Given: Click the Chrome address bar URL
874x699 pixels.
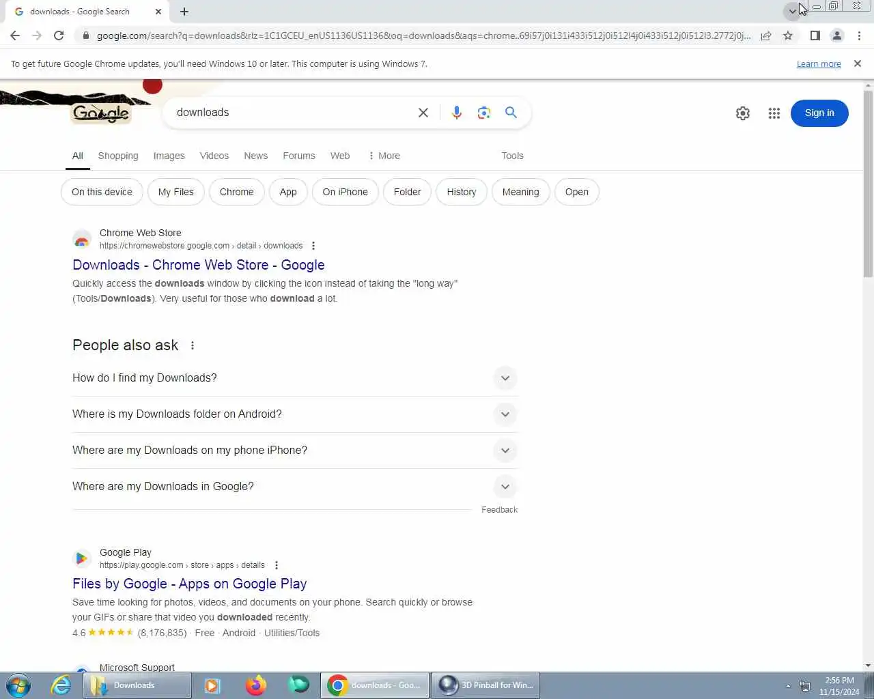Looking at the screenshot, I should [x=423, y=35].
